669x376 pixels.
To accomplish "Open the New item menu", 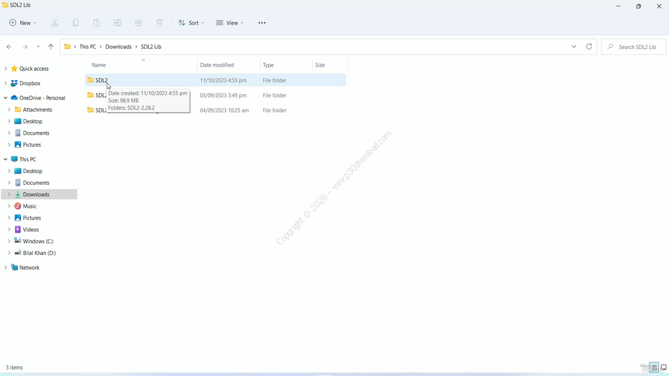I will tap(22, 23).
